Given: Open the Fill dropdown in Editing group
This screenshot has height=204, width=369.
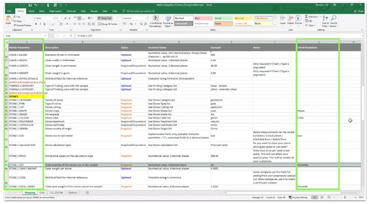Looking at the screenshot, I should (x=309, y=21).
